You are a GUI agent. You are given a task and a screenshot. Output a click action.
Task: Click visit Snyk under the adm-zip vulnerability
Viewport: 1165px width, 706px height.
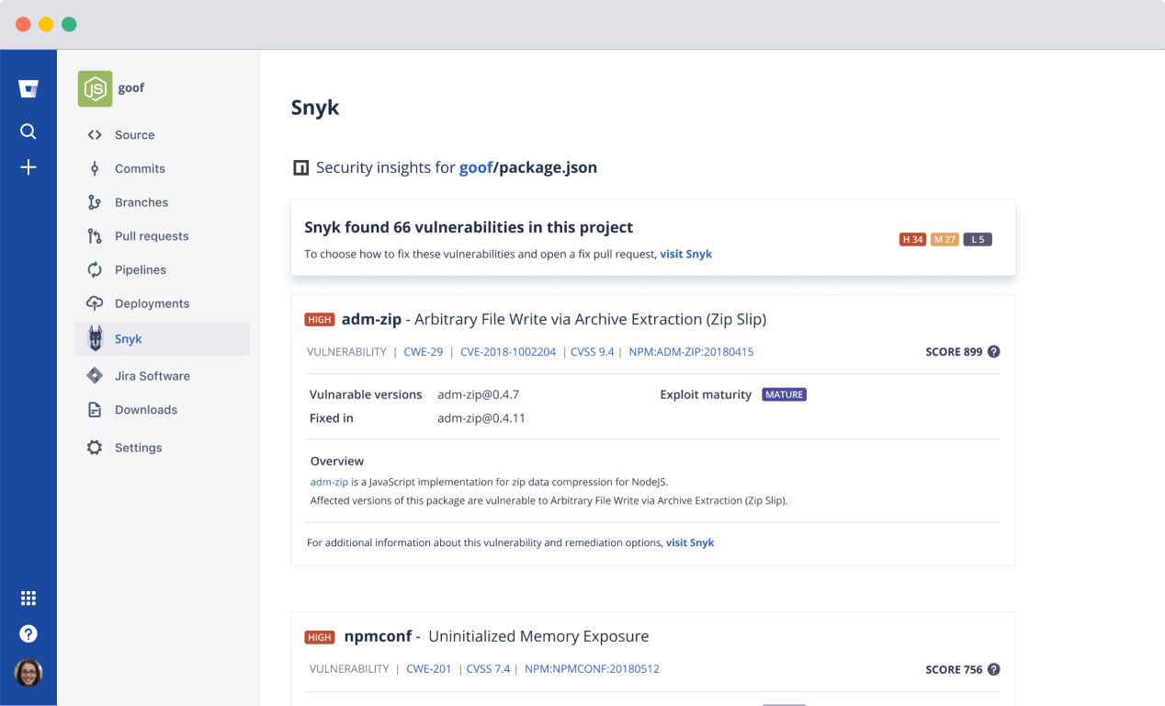690,542
